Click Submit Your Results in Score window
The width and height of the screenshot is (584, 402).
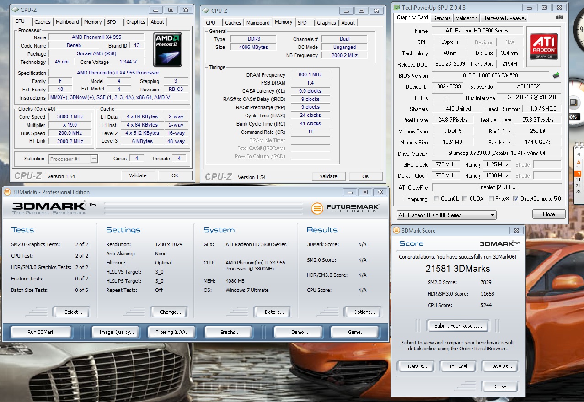[x=458, y=326]
